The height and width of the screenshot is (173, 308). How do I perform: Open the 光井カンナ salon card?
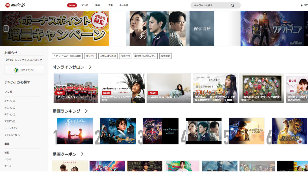click(297, 88)
